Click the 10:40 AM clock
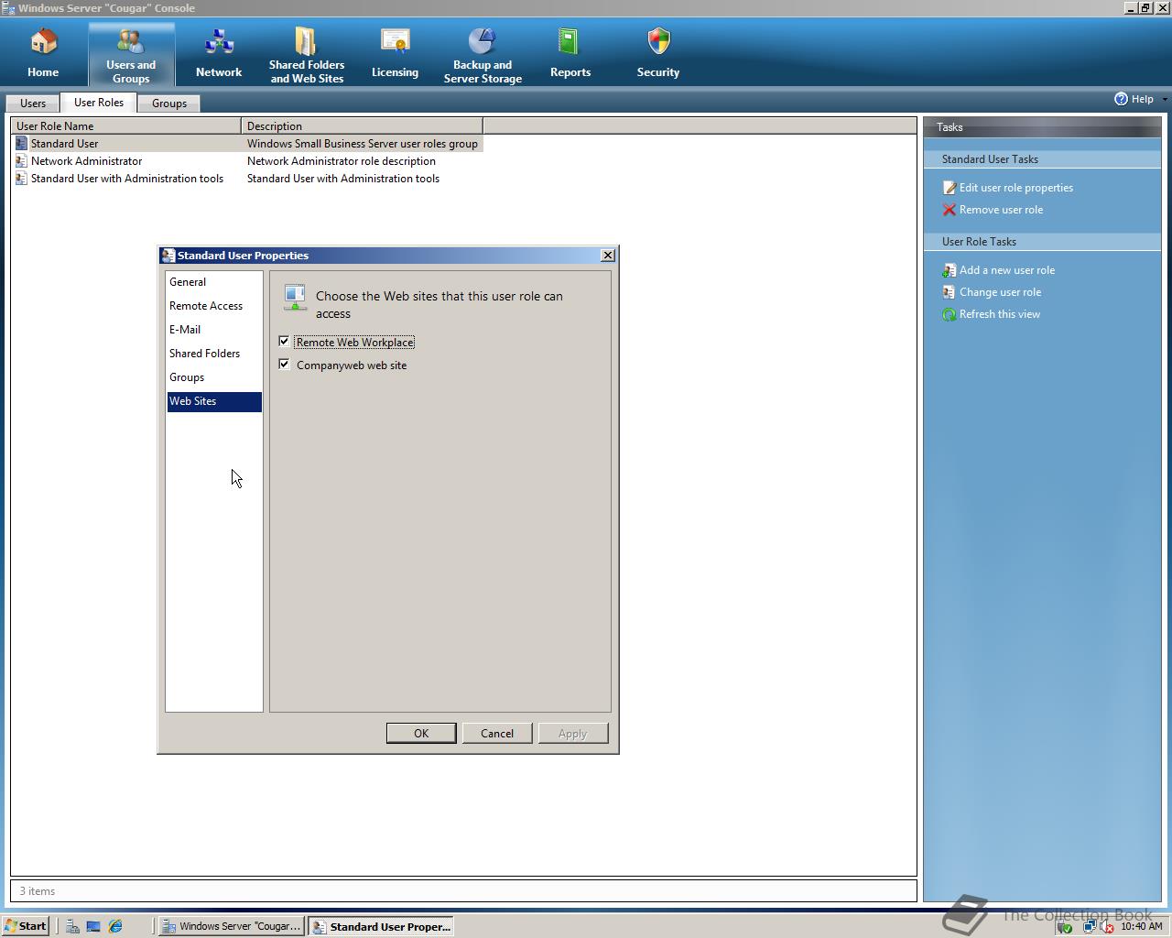1172x938 pixels. pyautogui.click(x=1141, y=927)
